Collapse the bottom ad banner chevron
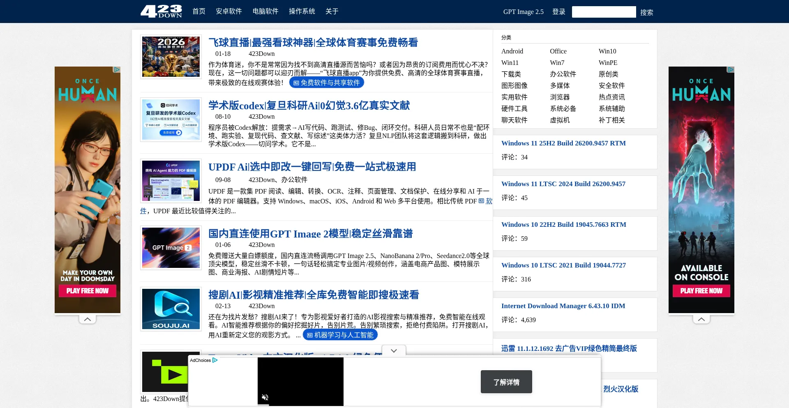This screenshot has width=789, height=408. [x=394, y=350]
